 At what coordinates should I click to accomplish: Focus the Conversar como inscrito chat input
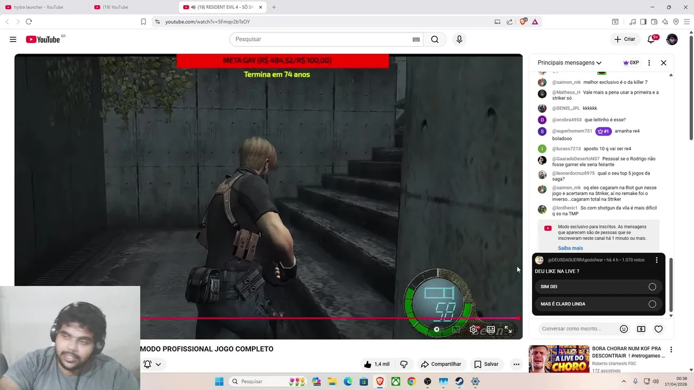point(579,329)
